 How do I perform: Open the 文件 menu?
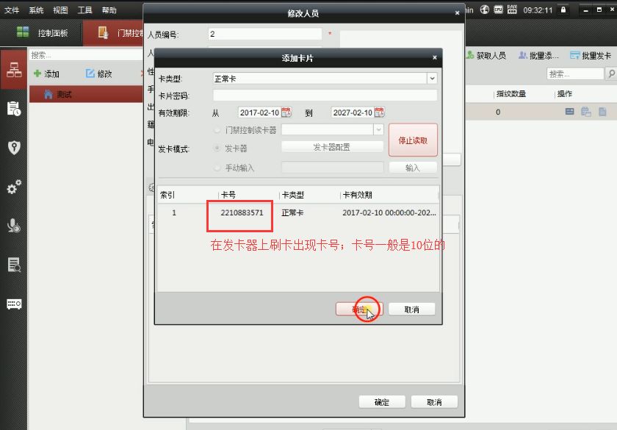click(x=12, y=10)
